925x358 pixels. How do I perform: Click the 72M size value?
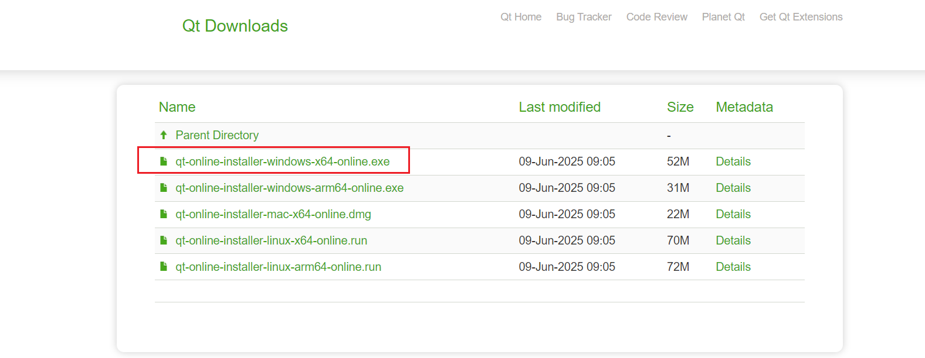(x=678, y=267)
